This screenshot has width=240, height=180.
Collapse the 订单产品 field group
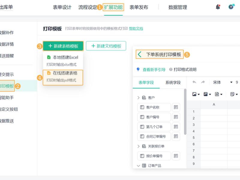(x=138, y=166)
